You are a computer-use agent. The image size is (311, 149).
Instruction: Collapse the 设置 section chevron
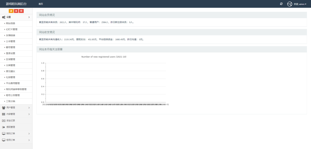pos(29,17)
